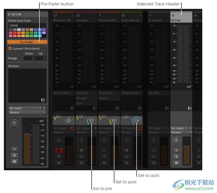This screenshot has width=217, height=193.
Task: Solo the S2 Cue track
Action: [176, 157]
